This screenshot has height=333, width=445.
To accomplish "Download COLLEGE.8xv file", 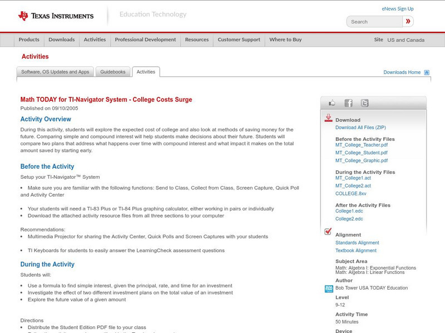I will tap(351, 193).
